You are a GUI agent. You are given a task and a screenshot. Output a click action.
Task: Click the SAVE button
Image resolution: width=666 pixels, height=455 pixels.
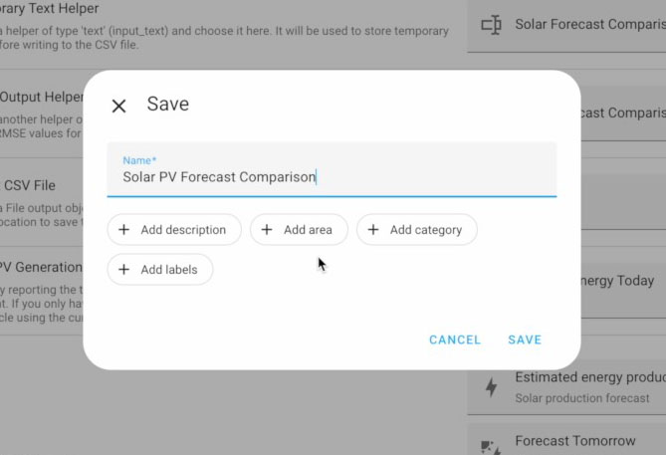pyautogui.click(x=525, y=340)
